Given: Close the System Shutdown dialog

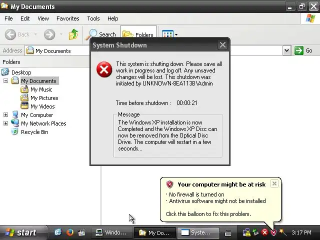Looking at the screenshot, I should [222, 44].
